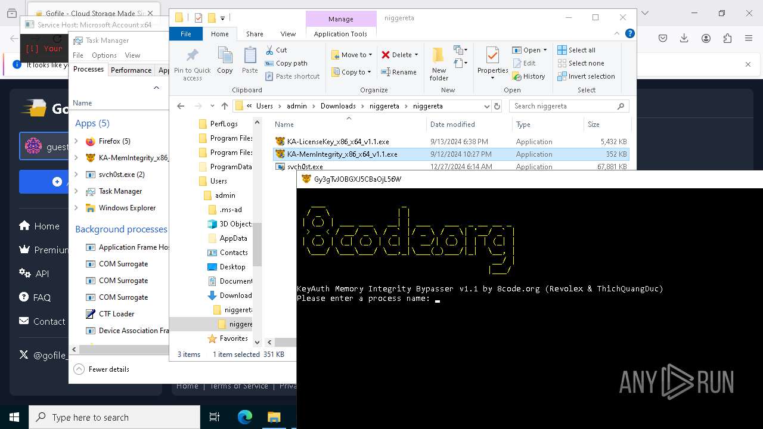Expand svch0st.exe (2) in Task Manager
This screenshot has width=763, height=429.
pos(76,175)
